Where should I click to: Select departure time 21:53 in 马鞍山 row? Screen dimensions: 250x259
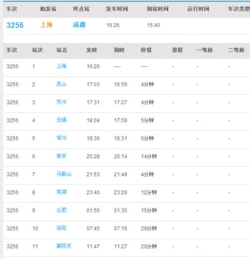coord(93,174)
